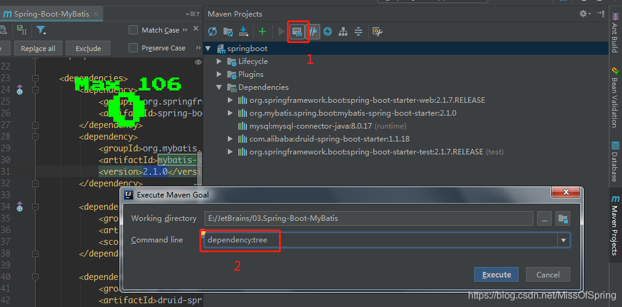
Task: Select 'com.alibaba:druid-spring-boot-starter:1.1.18' row text
Action: tap(329, 139)
